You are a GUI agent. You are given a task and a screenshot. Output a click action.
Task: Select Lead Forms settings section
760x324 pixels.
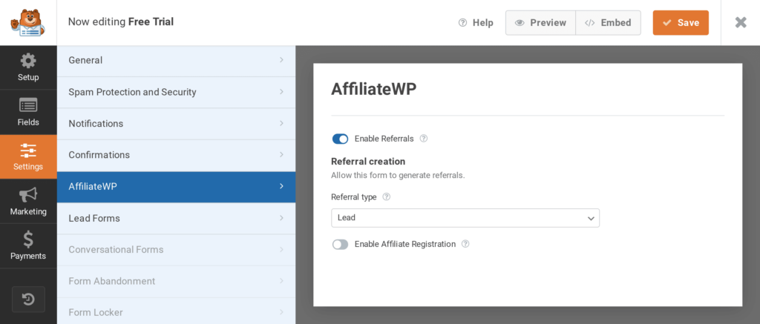[x=177, y=219]
